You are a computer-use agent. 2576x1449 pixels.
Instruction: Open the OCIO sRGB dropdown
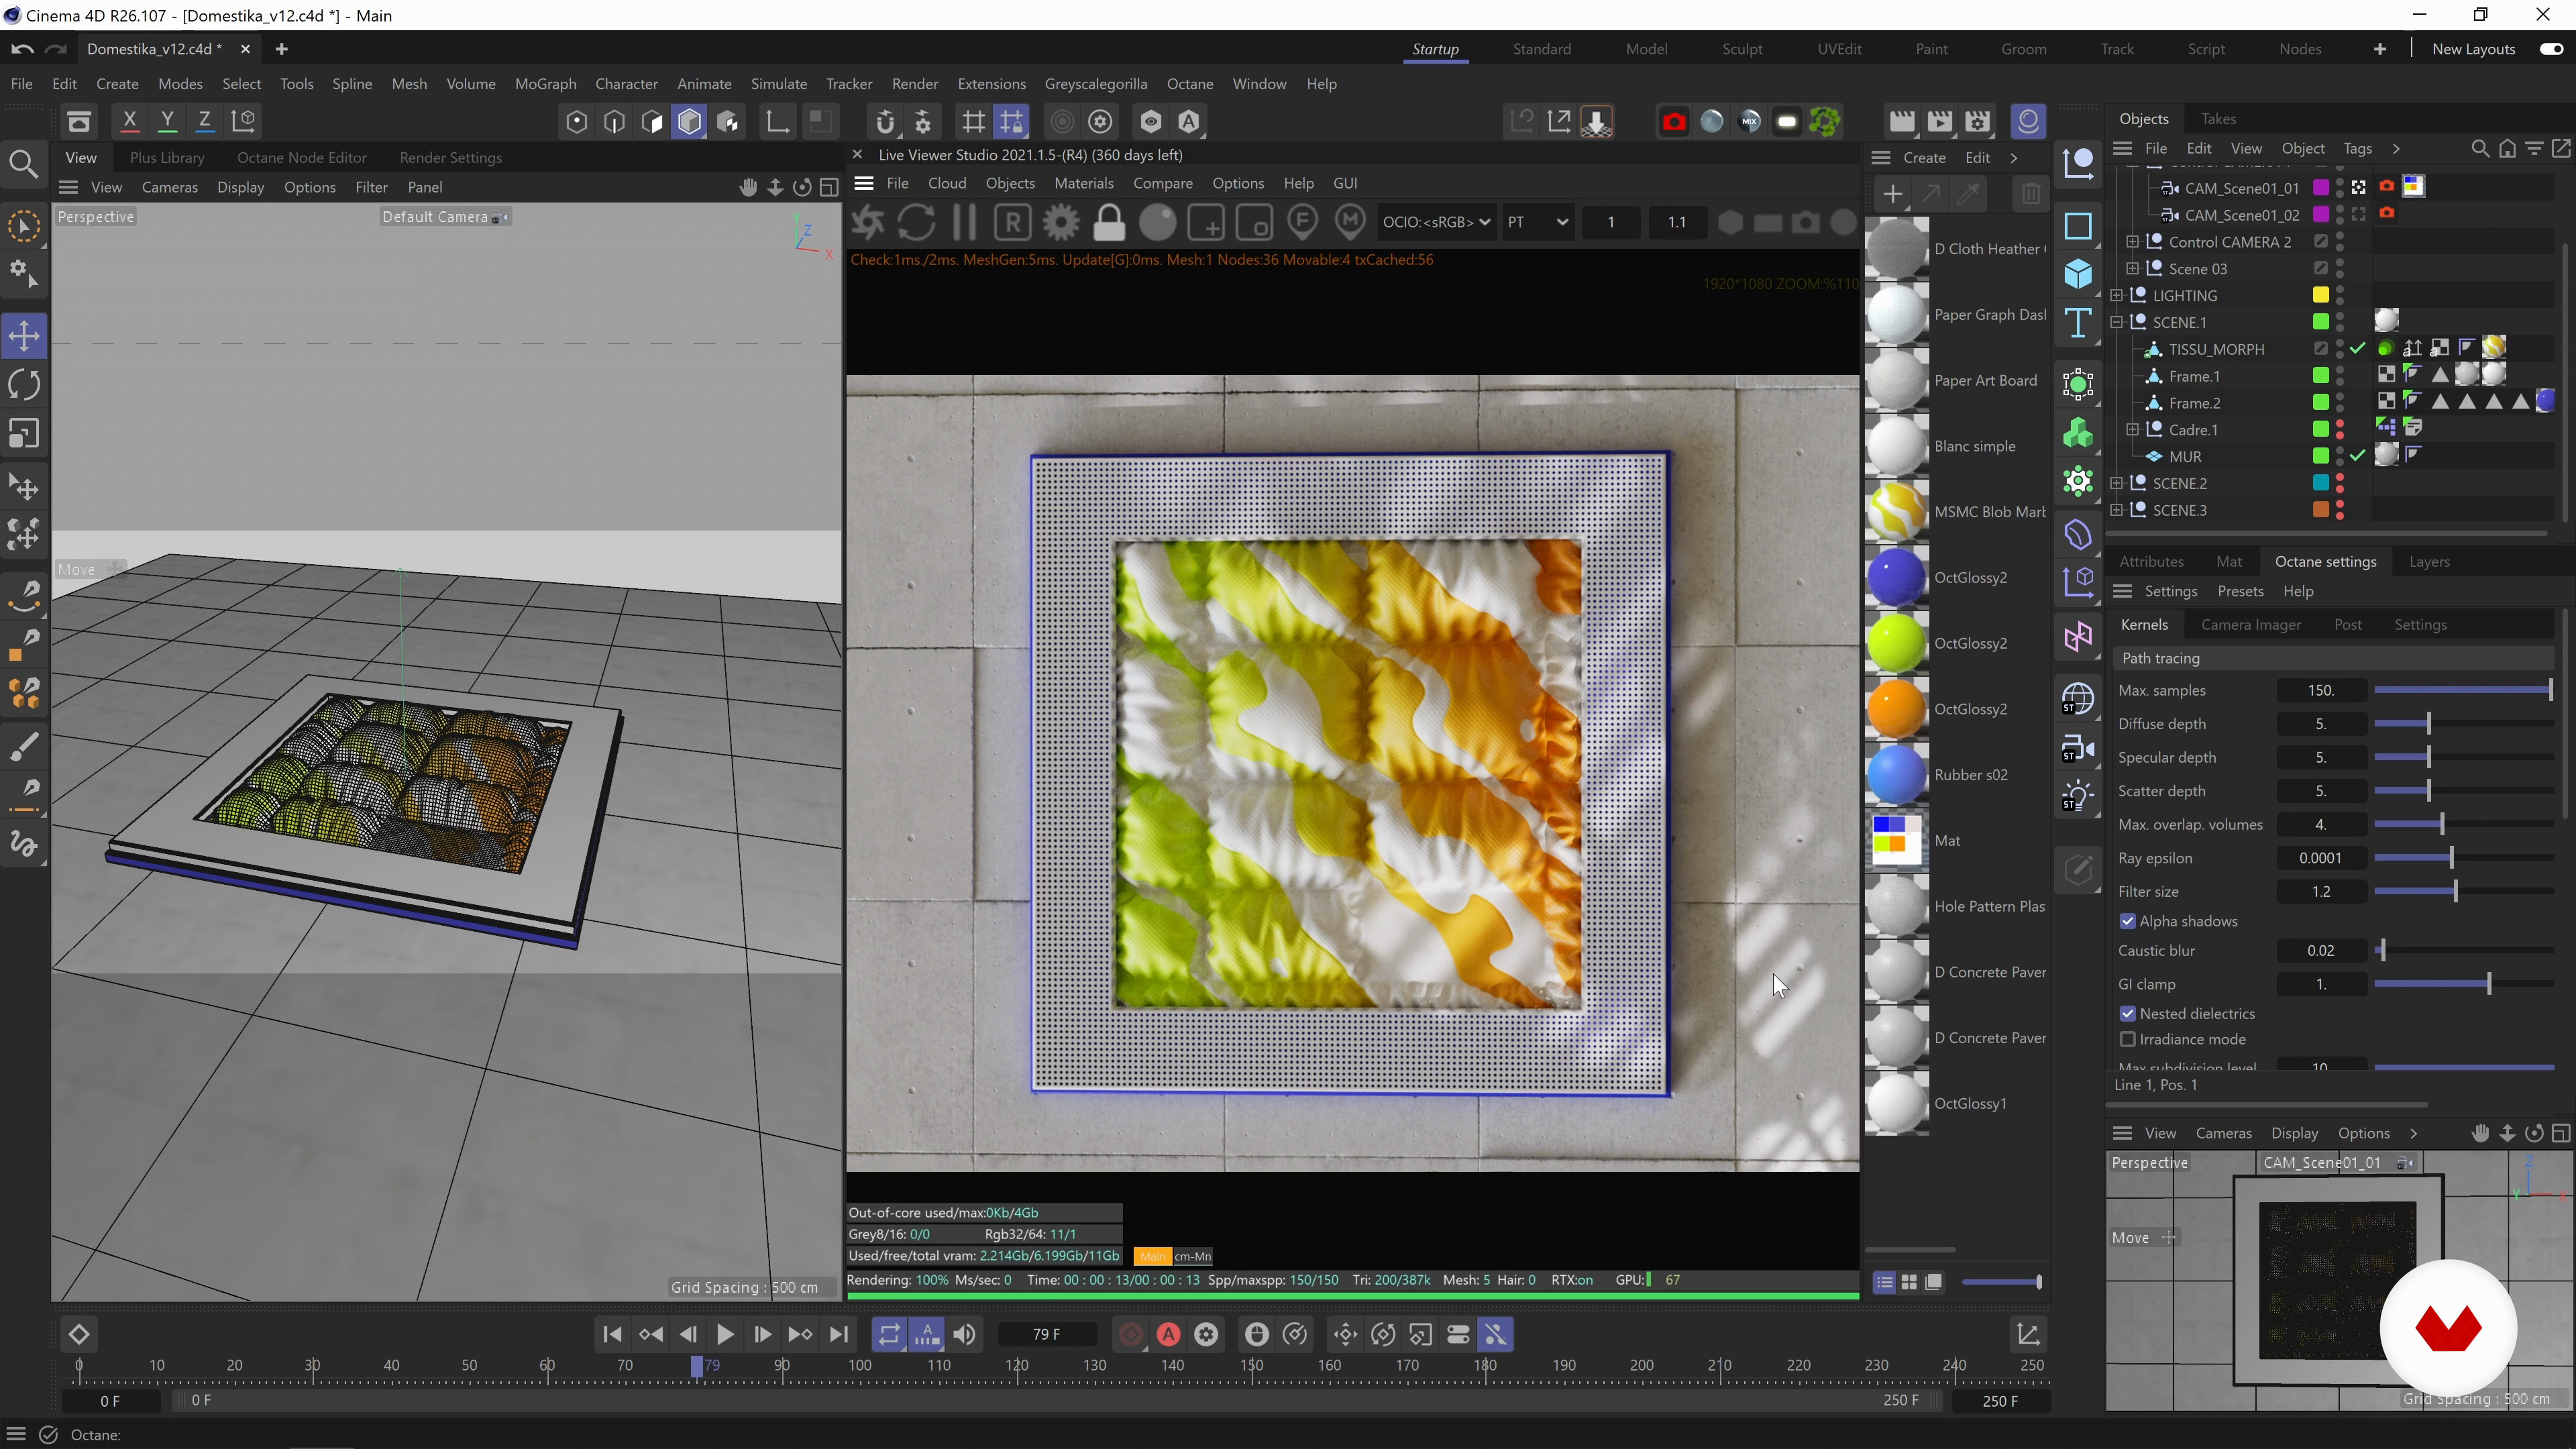tap(1436, 222)
